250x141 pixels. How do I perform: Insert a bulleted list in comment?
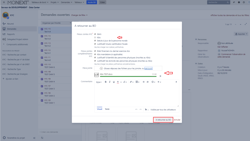143,82
